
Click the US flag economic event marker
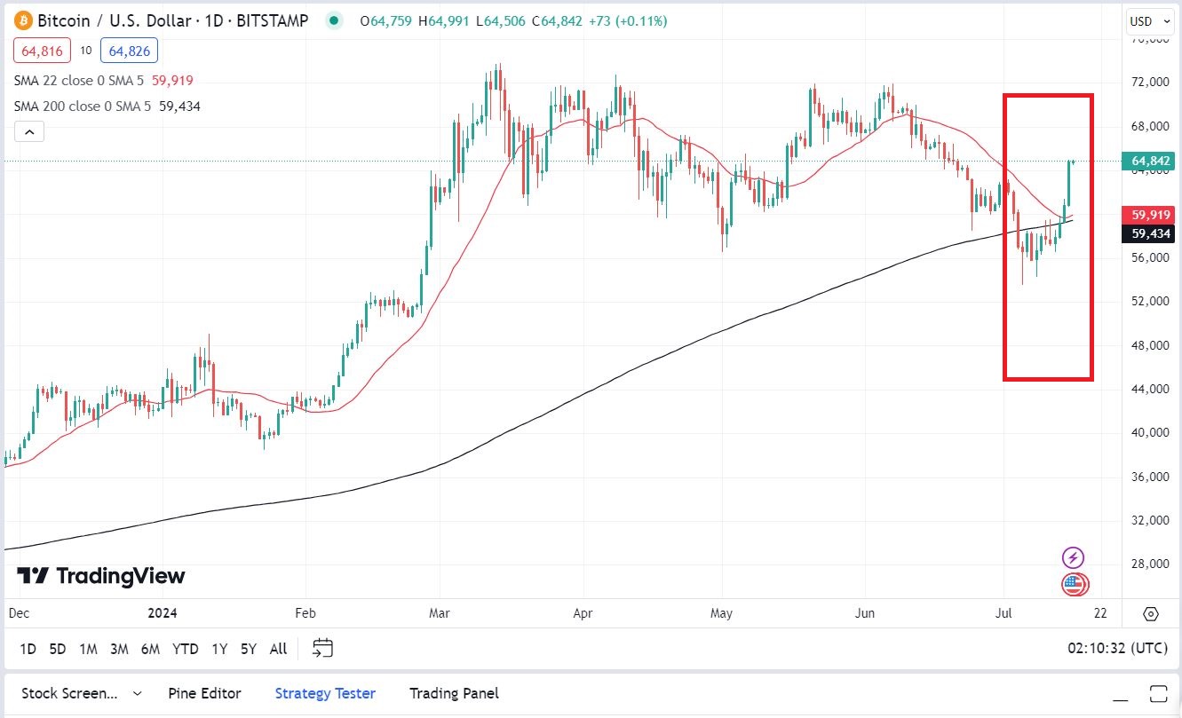click(1074, 584)
